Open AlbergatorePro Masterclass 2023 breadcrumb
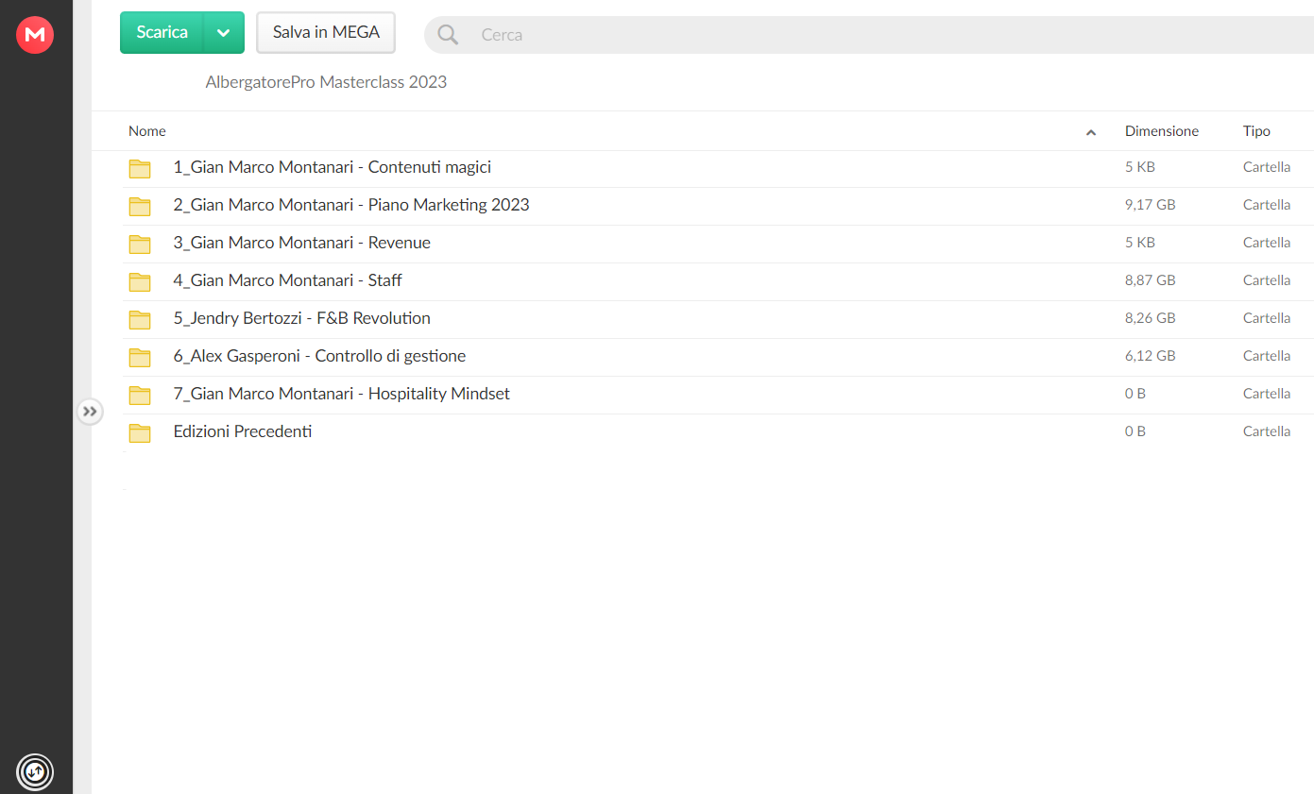The image size is (1314, 794). (326, 82)
